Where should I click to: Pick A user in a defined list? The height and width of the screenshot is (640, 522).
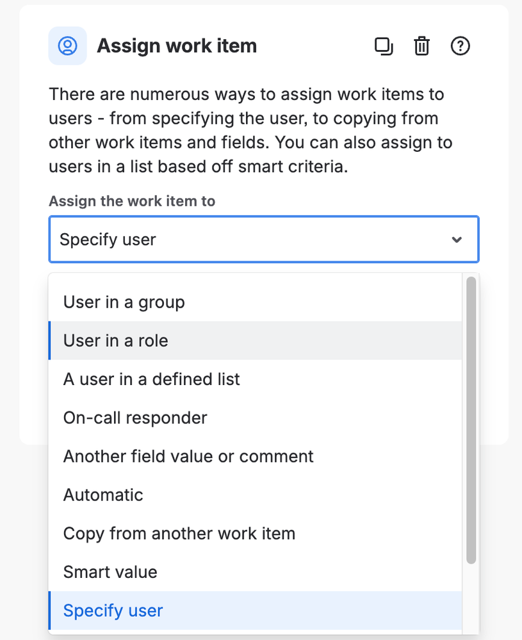pos(151,379)
